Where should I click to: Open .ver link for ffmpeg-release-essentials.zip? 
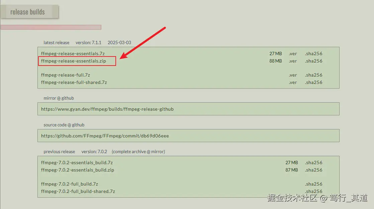click(293, 61)
